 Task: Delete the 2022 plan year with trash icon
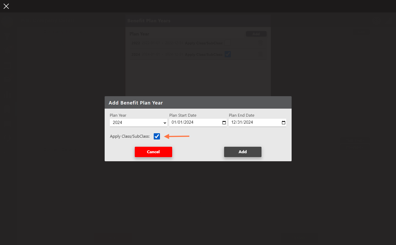(x=260, y=43)
